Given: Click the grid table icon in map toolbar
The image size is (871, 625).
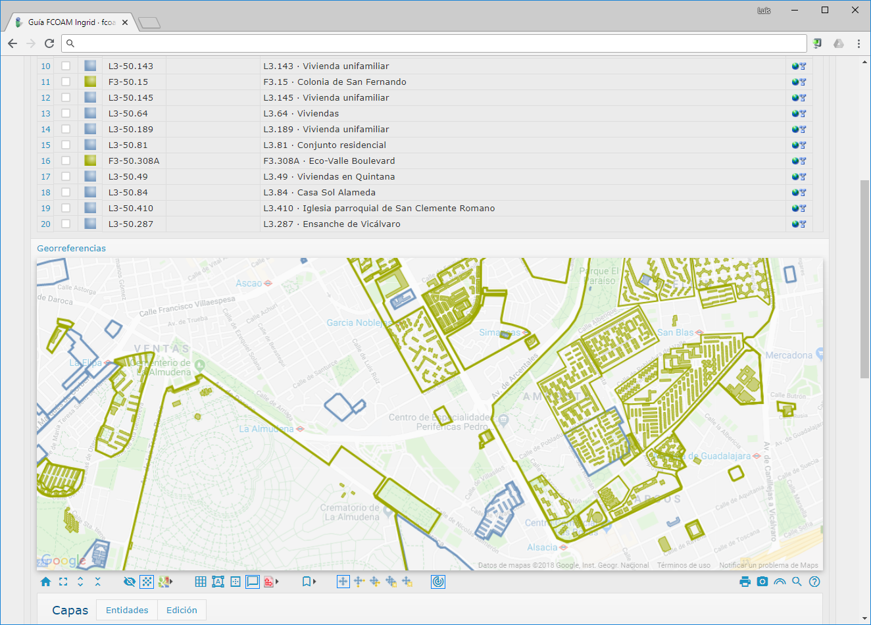Looking at the screenshot, I should point(201,582).
